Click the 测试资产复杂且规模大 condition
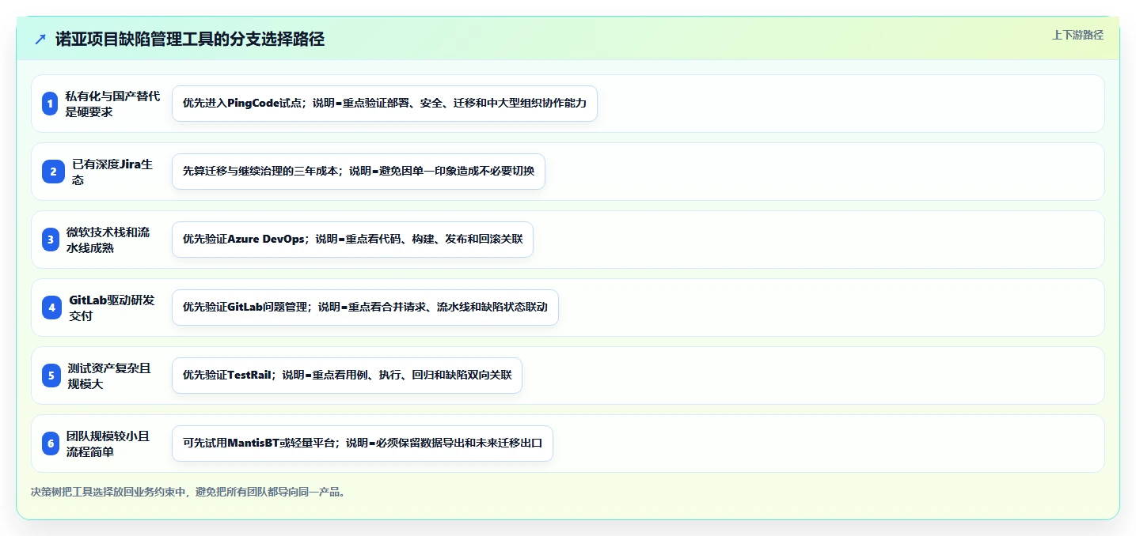Screen dimensions: 1136x536 [109, 376]
